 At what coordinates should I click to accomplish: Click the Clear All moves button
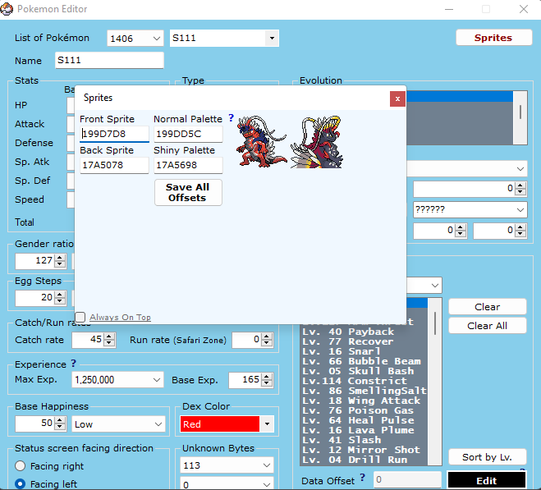tap(487, 326)
